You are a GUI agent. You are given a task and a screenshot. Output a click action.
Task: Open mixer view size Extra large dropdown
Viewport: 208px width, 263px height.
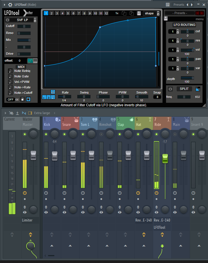point(42,113)
